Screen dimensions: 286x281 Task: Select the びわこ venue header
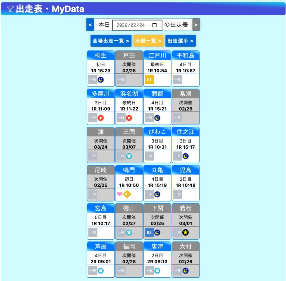[157, 132]
